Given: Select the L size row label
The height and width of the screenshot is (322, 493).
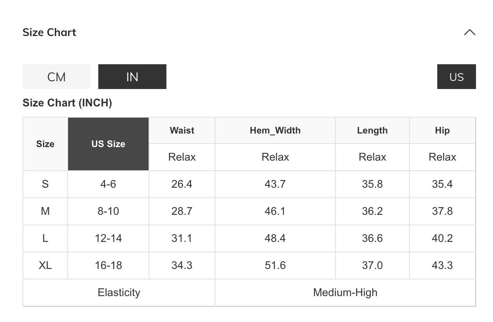Looking at the screenshot, I should point(45,238).
